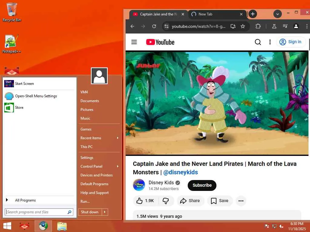Open the Action Center flag icon

267,226
